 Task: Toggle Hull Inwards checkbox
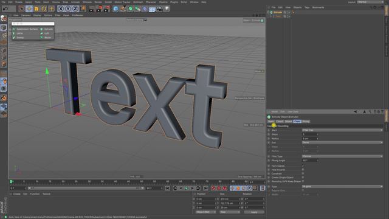(303, 166)
